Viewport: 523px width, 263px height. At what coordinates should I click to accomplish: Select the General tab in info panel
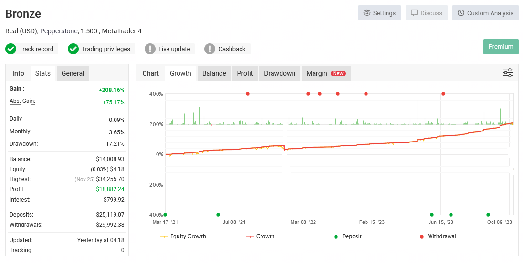click(x=73, y=73)
